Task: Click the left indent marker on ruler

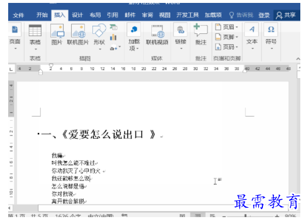Action: point(40,72)
